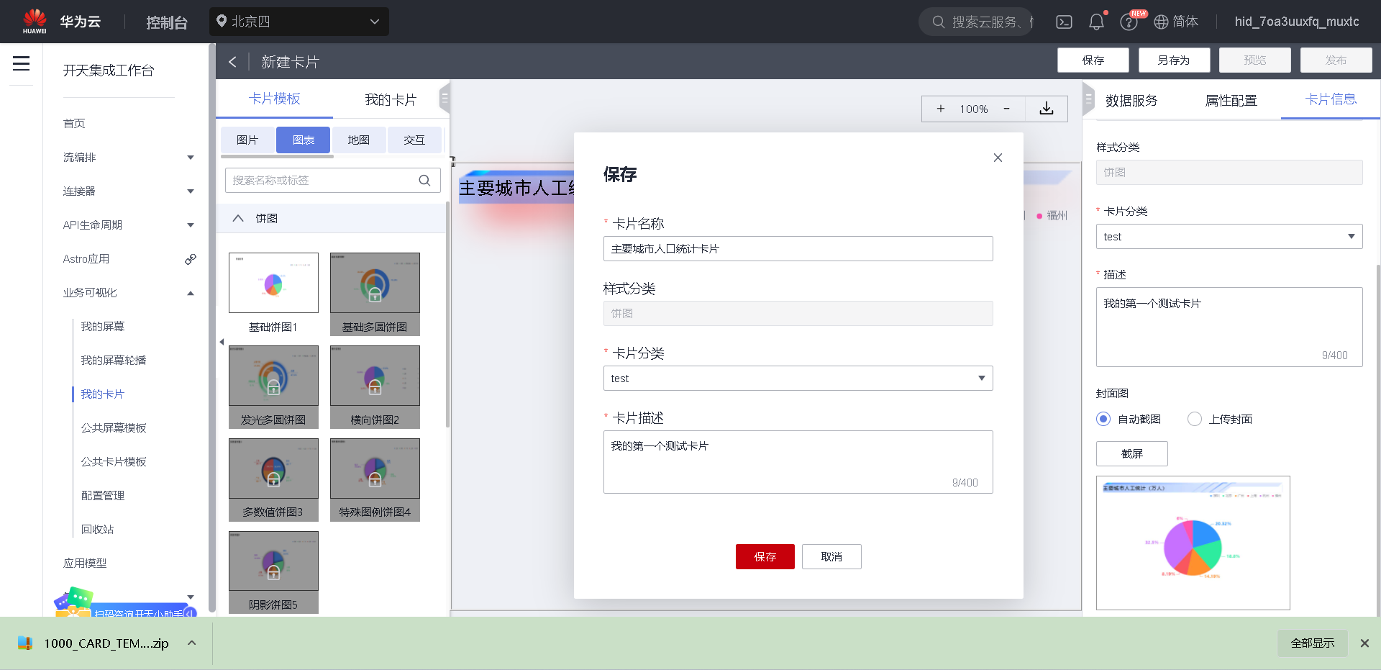Select the 图片 template category

tap(247, 140)
